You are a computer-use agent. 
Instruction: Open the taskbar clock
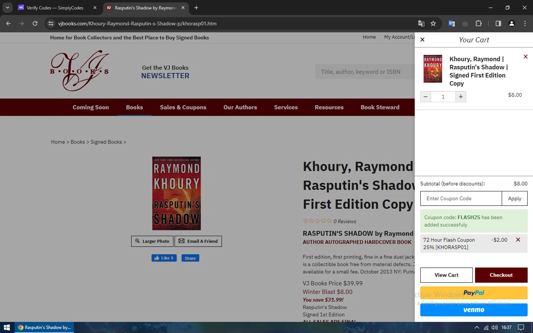point(506,327)
